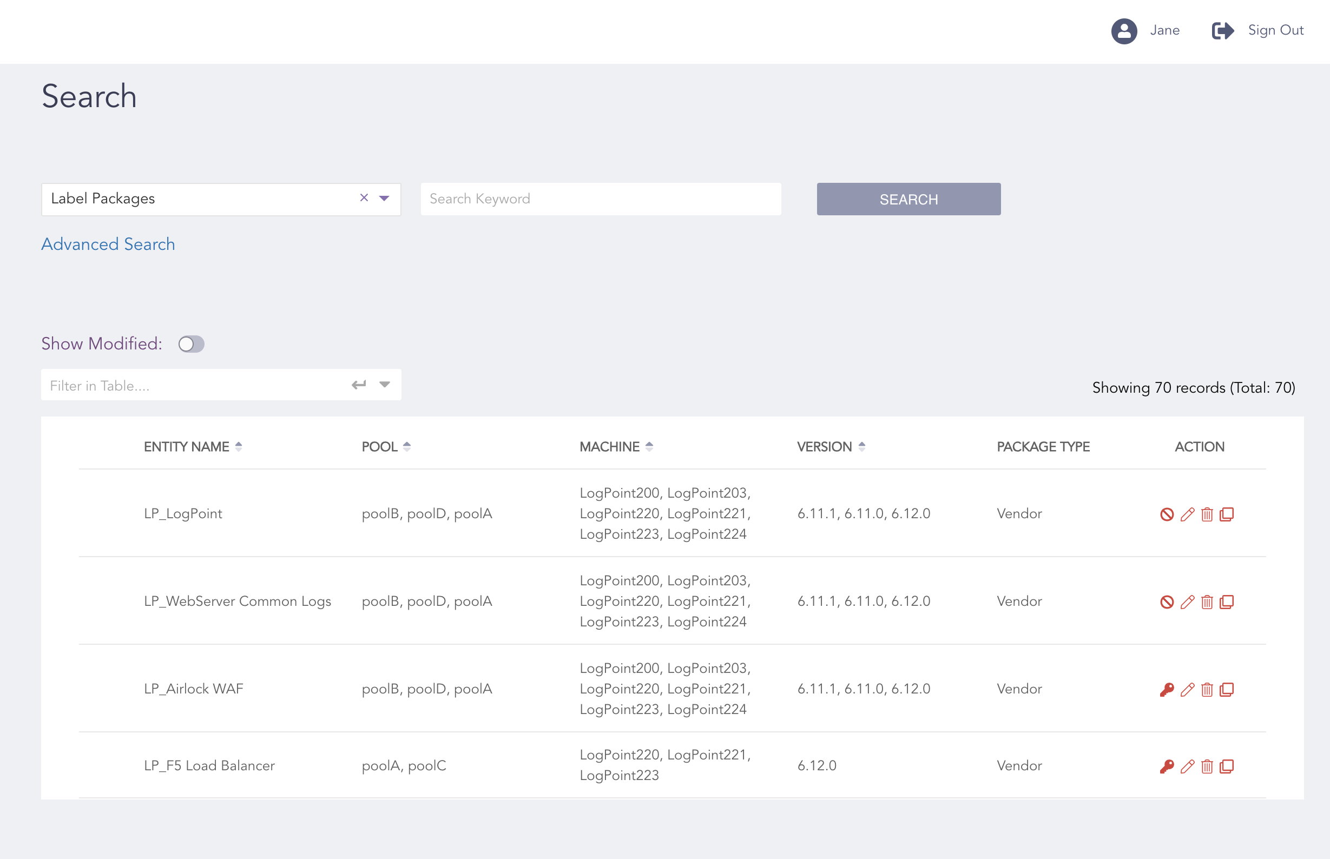The height and width of the screenshot is (859, 1330).
Task: Delete the LP_Airlock WAF package
Action: click(1207, 689)
